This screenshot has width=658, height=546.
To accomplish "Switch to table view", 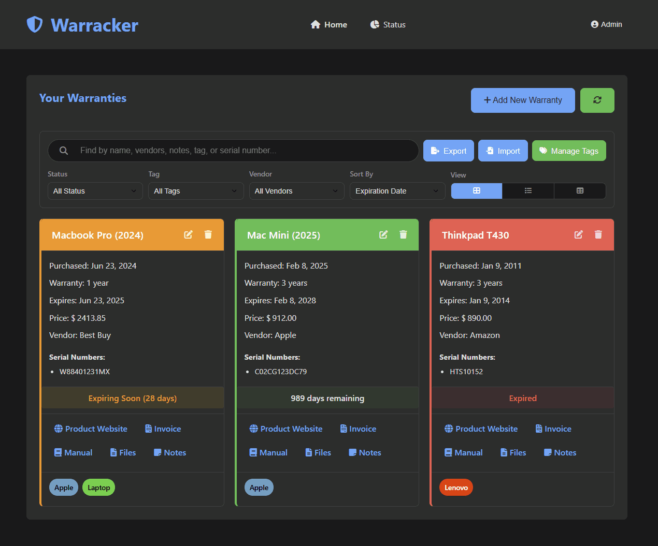I will pyautogui.click(x=580, y=191).
